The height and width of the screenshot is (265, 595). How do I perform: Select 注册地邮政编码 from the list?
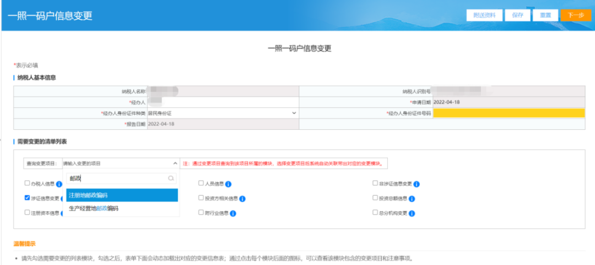[x=122, y=195]
